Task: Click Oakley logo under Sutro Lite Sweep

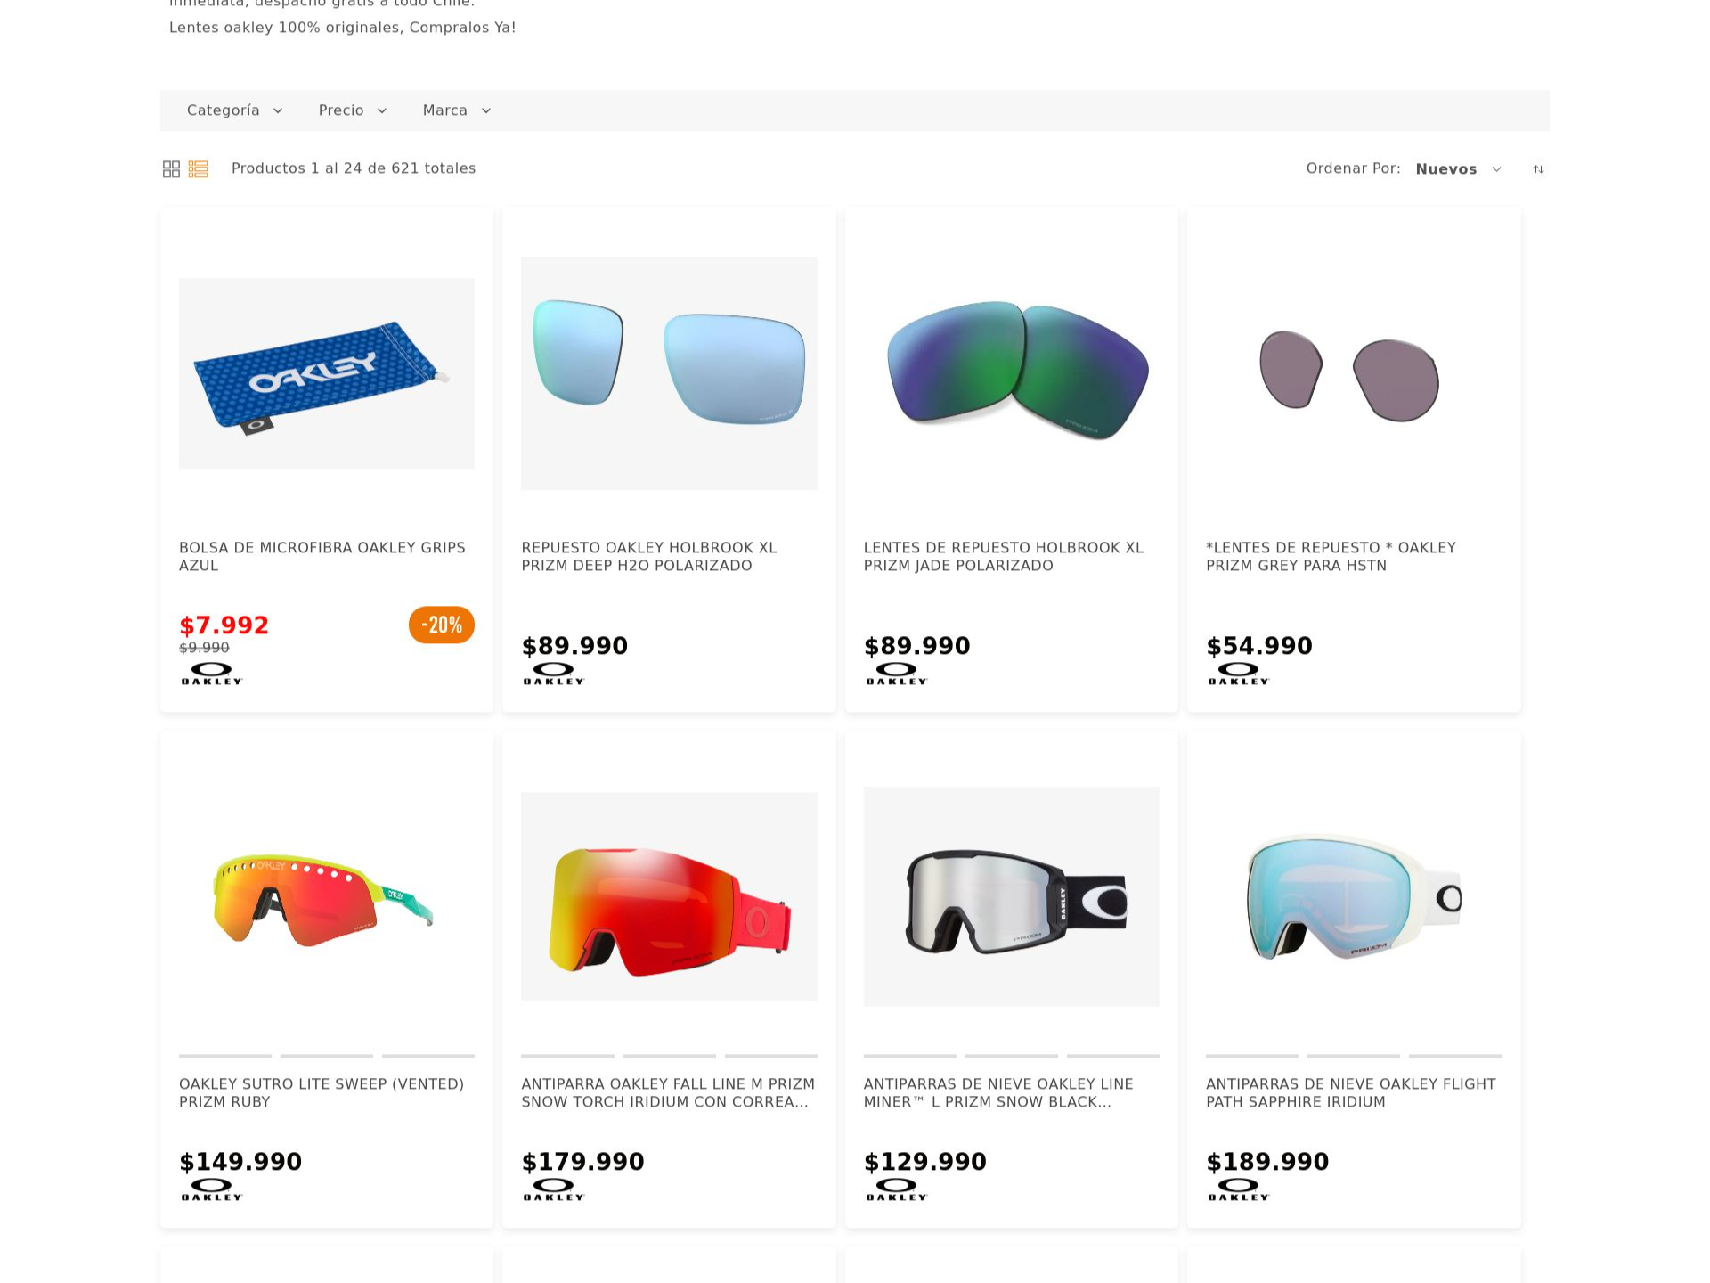Action: [212, 1189]
